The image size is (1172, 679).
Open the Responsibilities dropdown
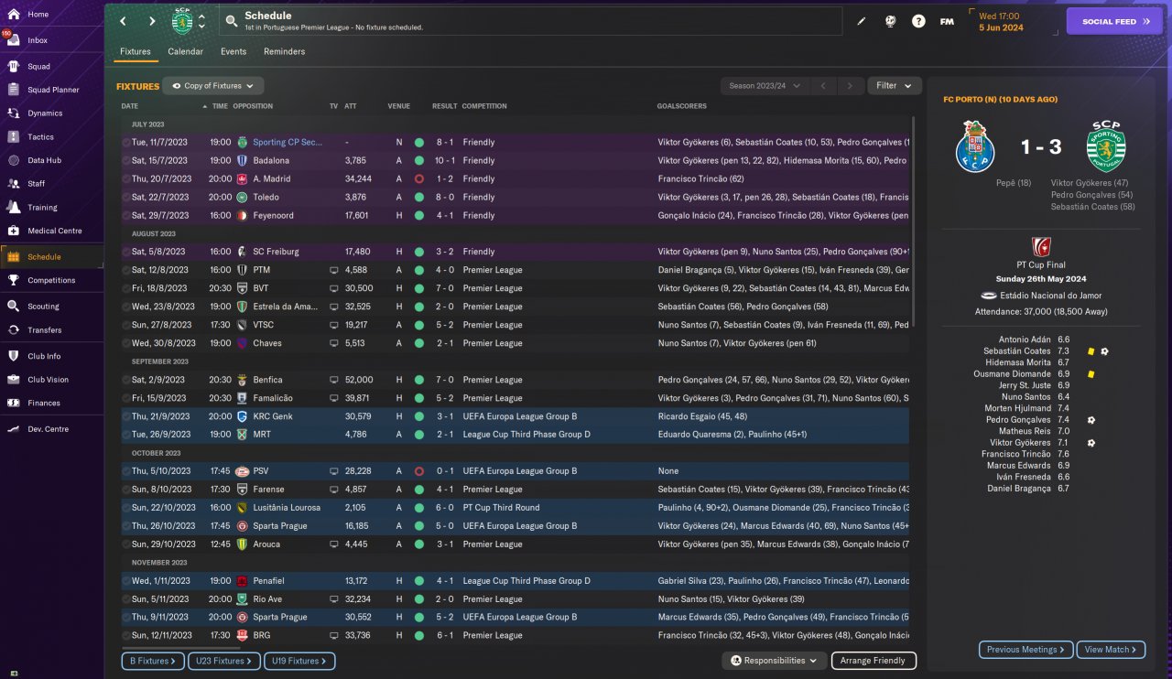[x=774, y=661]
